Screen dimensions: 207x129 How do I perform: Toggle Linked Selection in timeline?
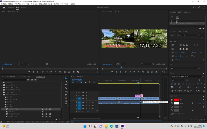[81, 82]
